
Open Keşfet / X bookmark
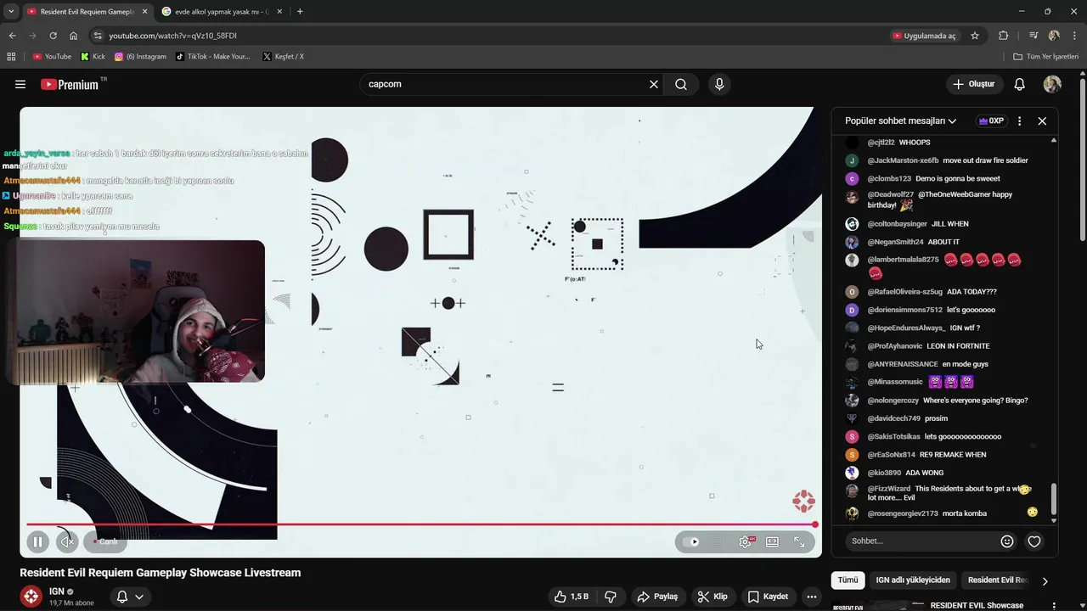pos(283,57)
